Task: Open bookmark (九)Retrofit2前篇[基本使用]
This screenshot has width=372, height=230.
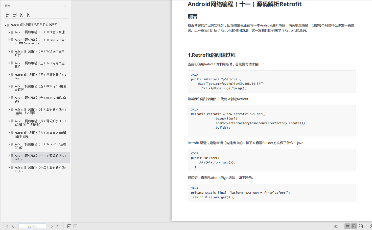Action: tap(40, 134)
